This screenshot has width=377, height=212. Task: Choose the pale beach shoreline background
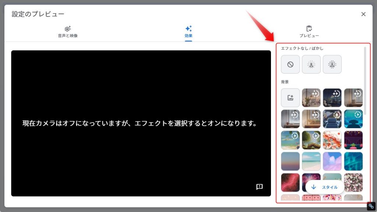[311, 161]
